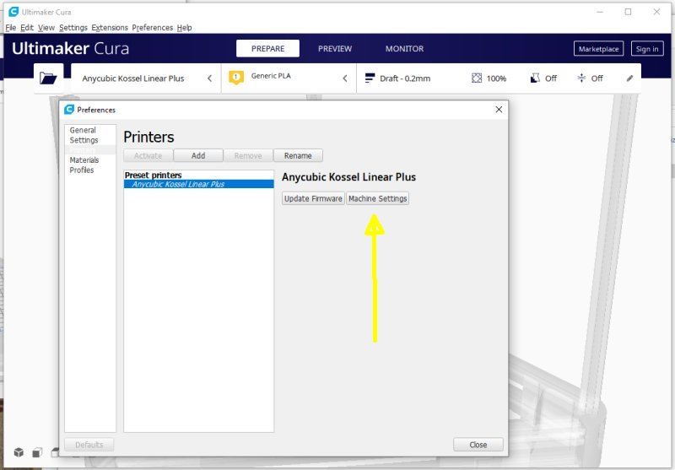The image size is (675, 470).
Task: Click the Sign in button
Action: pyautogui.click(x=647, y=49)
